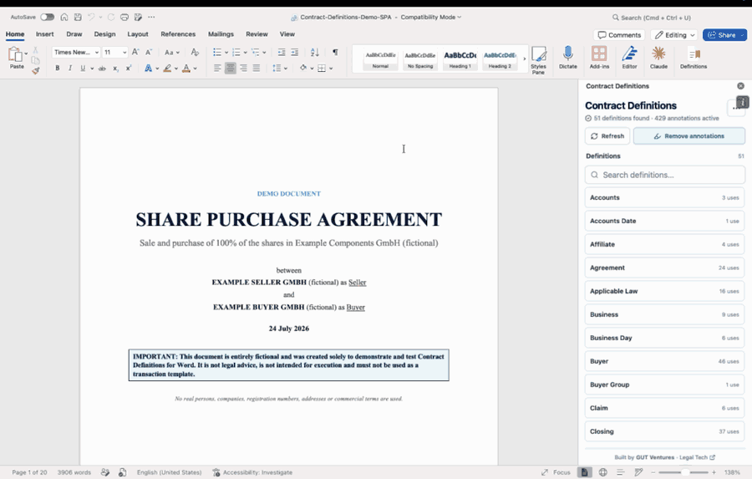Sort the selected text
The width and height of the screenshot is (752, 479).
(x=315, y=52)
